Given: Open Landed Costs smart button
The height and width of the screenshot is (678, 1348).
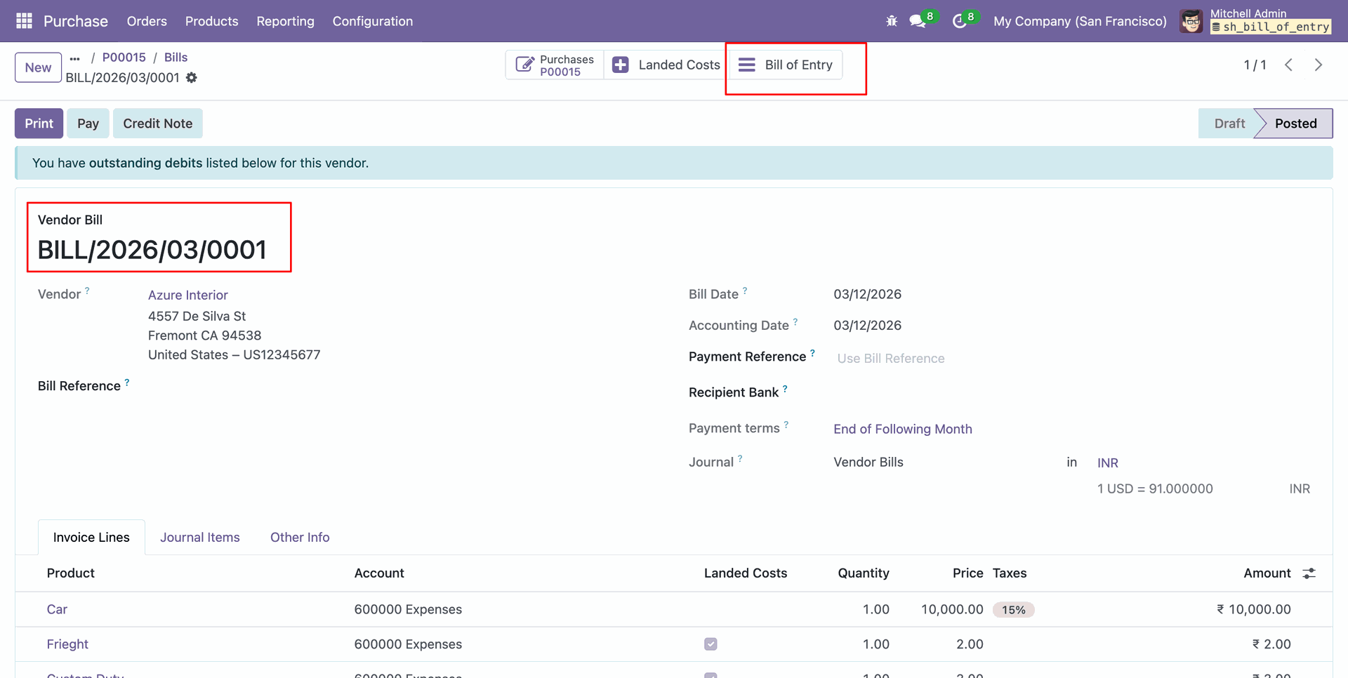Looking at the screenshot, I should 666,65.
